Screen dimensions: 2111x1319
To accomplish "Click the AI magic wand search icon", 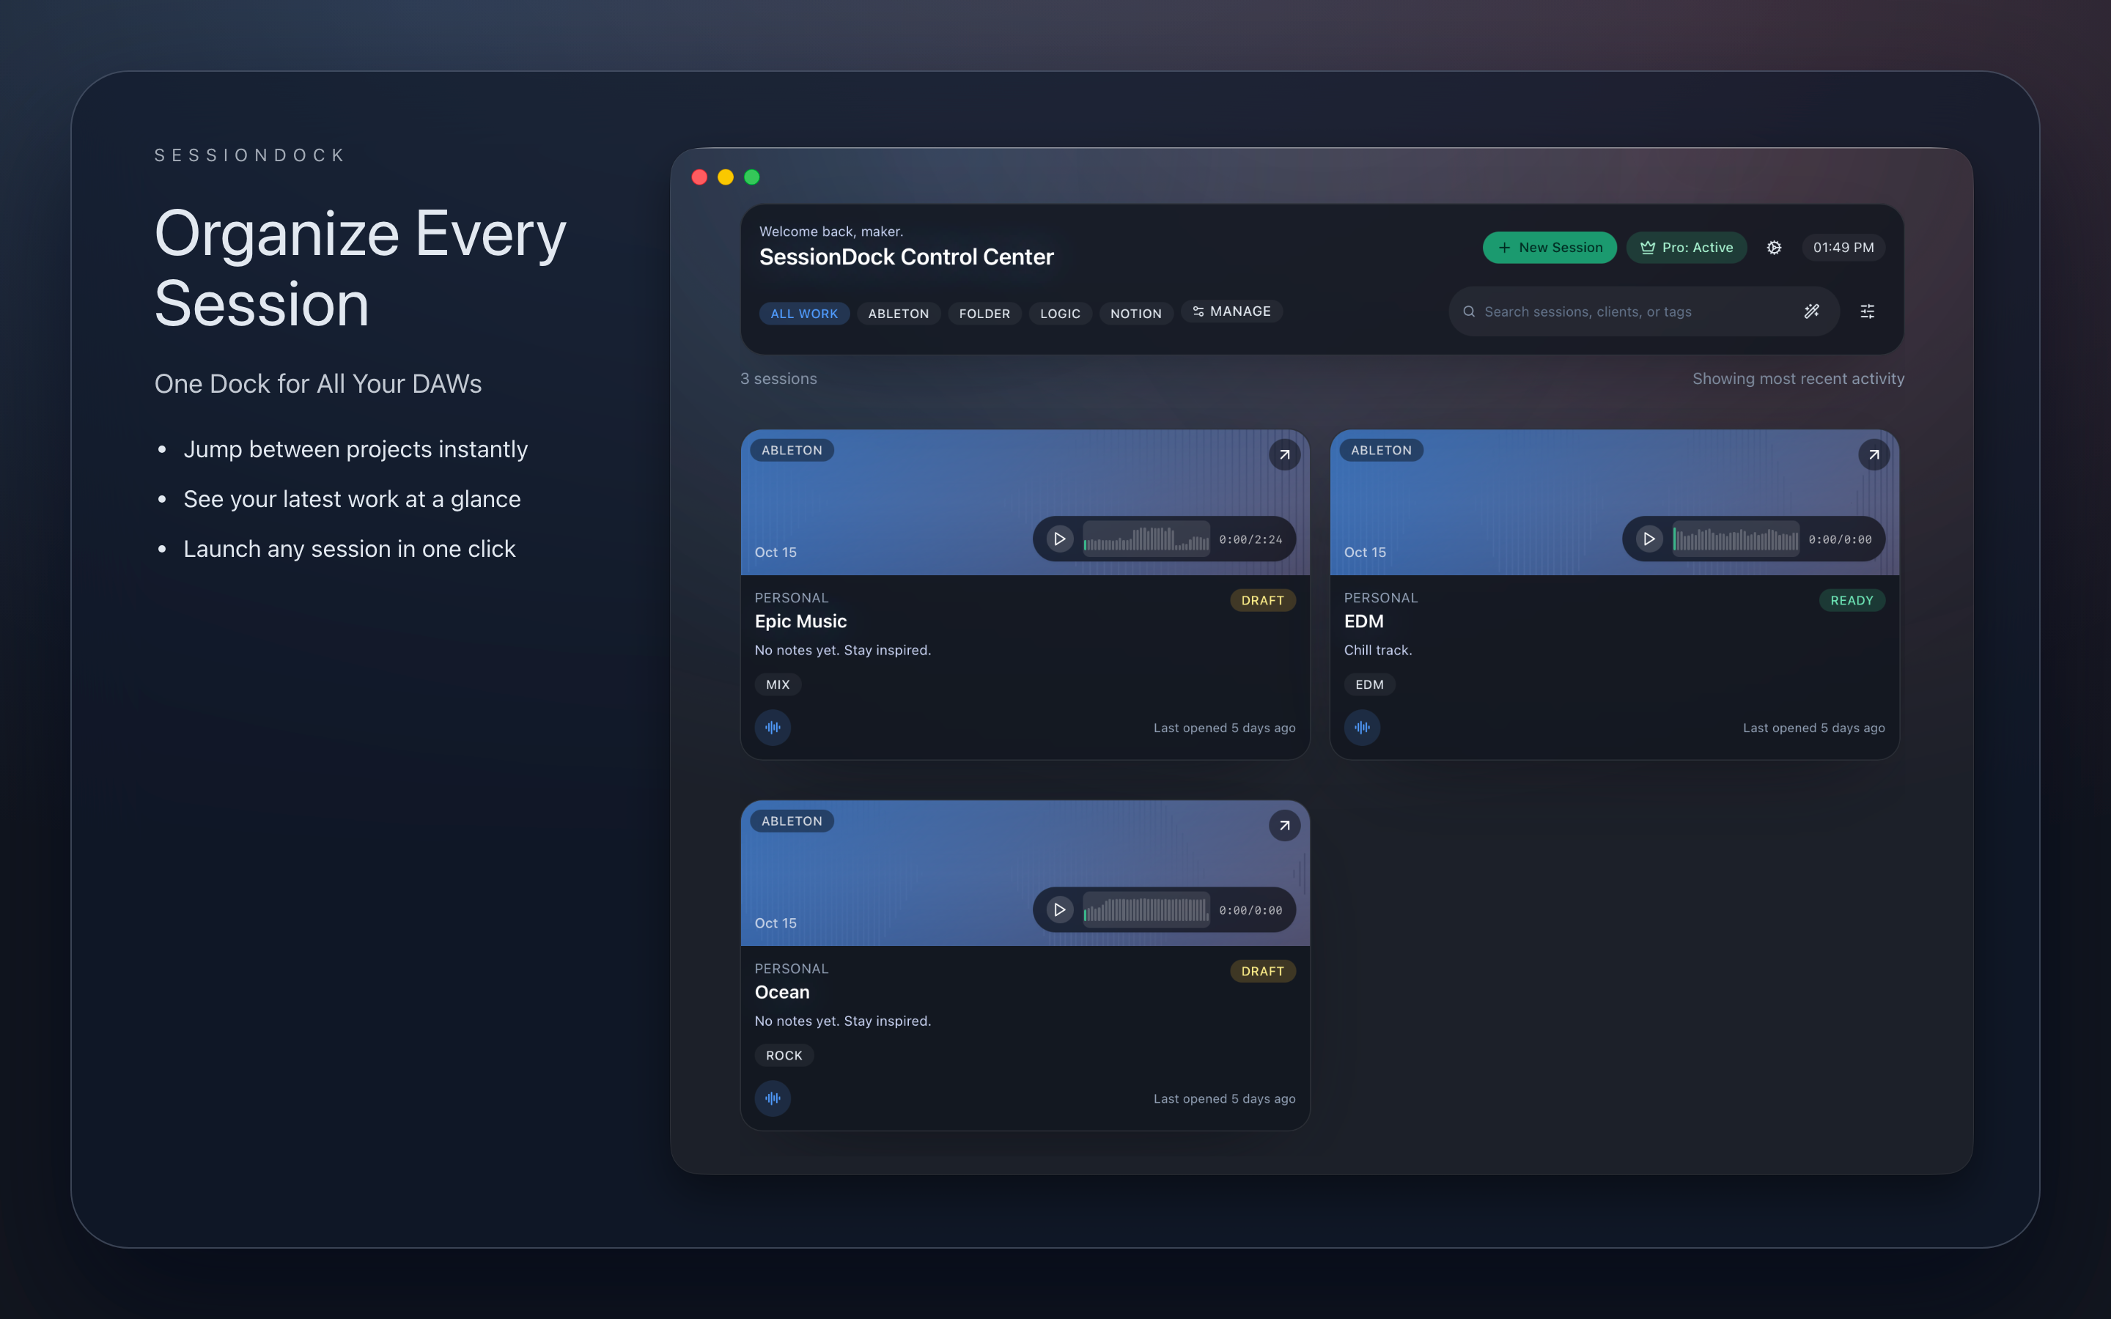I will coord(1812,311).
